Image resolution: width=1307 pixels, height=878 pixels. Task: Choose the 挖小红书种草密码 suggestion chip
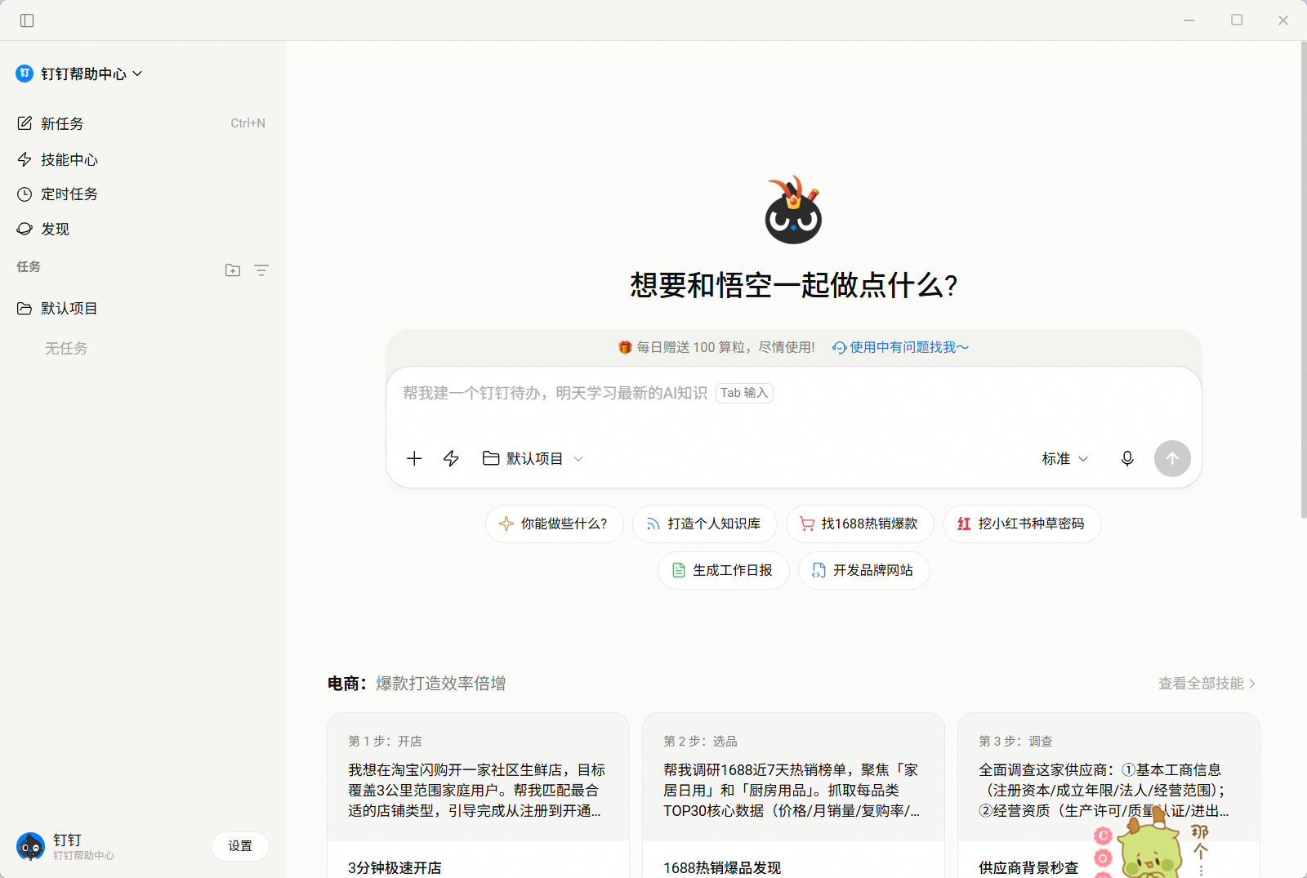point(1022,524)
